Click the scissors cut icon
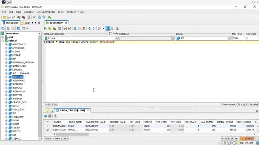Screen dimensions: 259x145 [75, 29]
